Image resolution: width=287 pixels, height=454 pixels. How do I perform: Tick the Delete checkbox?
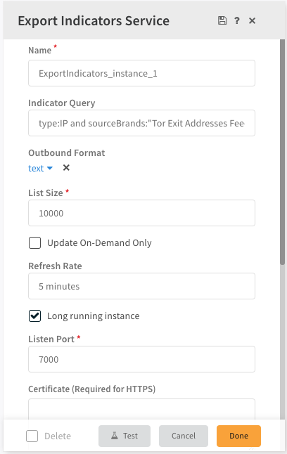(32, 436)
